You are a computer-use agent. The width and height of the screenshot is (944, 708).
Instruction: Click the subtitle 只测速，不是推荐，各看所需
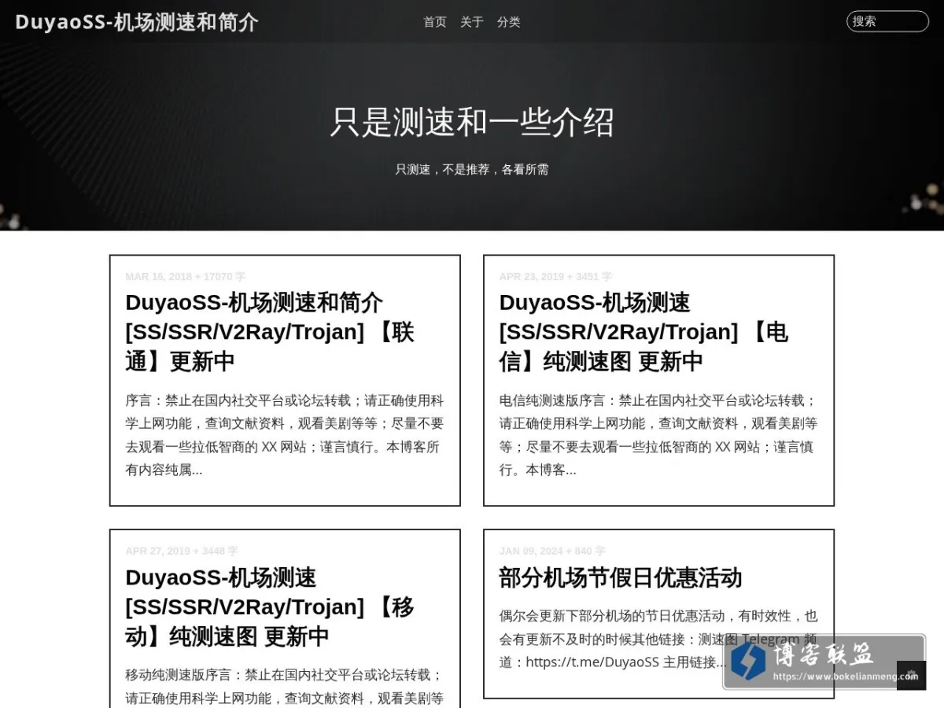(x=472, y=169)
